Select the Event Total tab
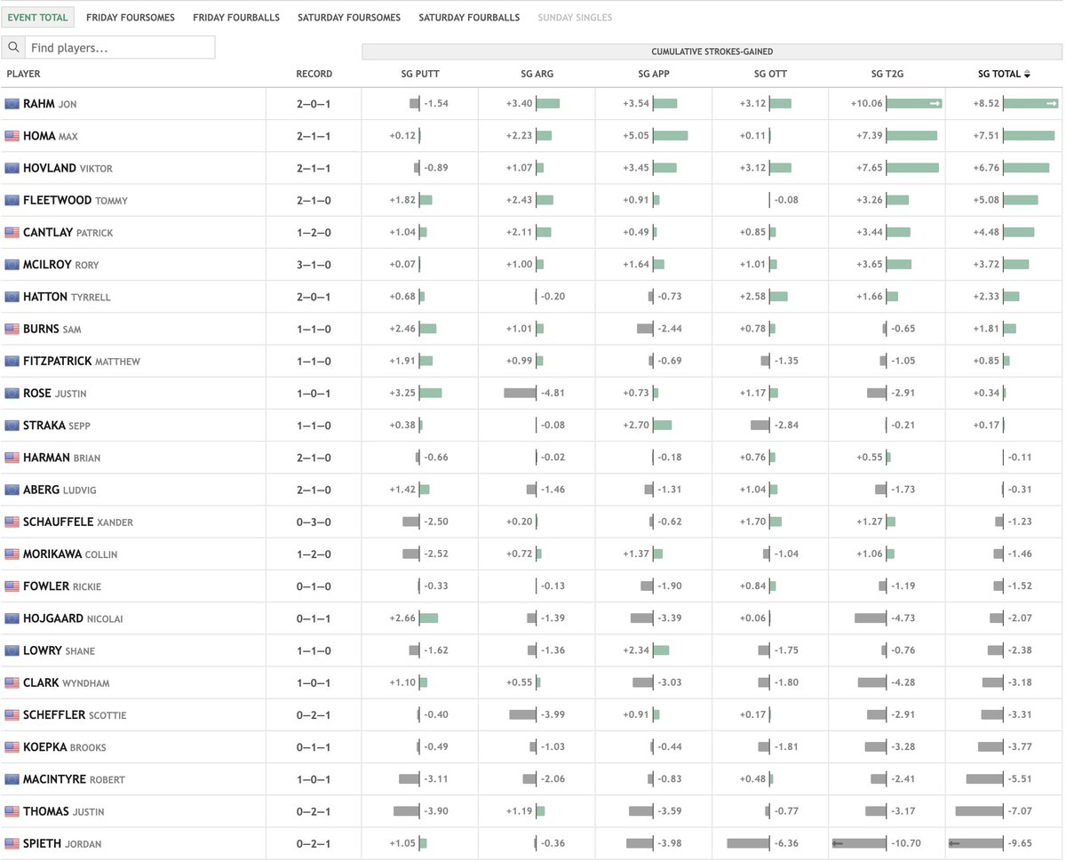The height and width of the screenshot is (861, 1066). [x=38, y=17]
